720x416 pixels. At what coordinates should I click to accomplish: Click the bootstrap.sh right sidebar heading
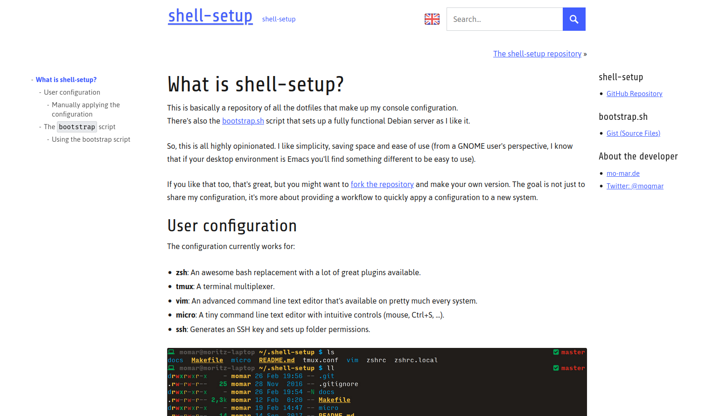click(623, 117)
